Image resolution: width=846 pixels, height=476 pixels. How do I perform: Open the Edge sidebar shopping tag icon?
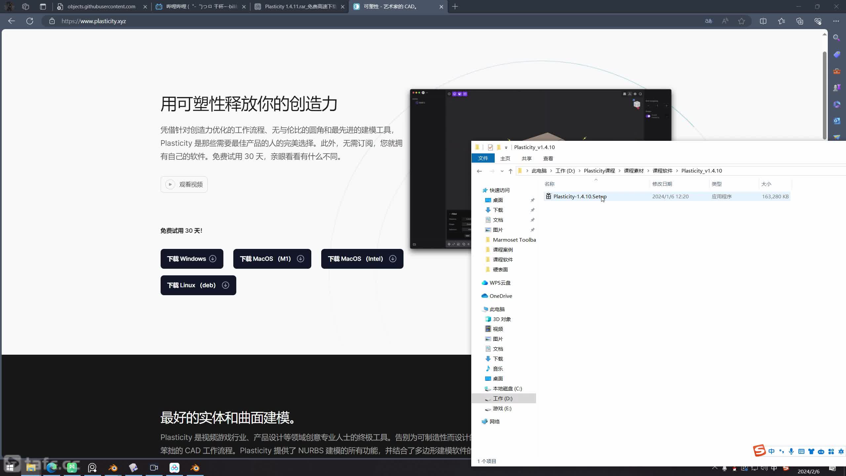pyautogui.click(x=836, y=54)
